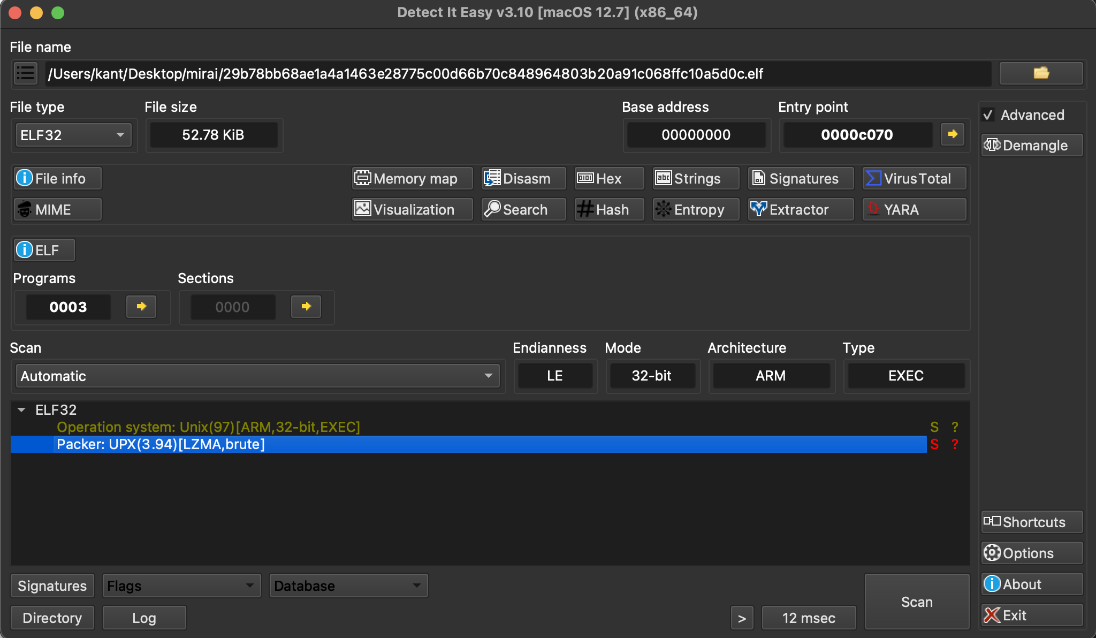Show the About dialog
This screenshot has width=1096, height=638.
(x=1032, y=584)
